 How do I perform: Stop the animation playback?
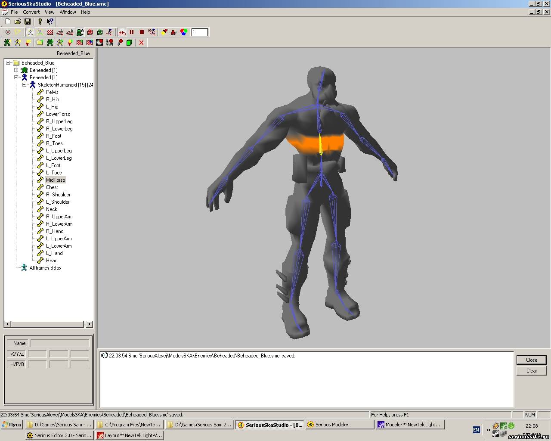[x=142, y=32]
